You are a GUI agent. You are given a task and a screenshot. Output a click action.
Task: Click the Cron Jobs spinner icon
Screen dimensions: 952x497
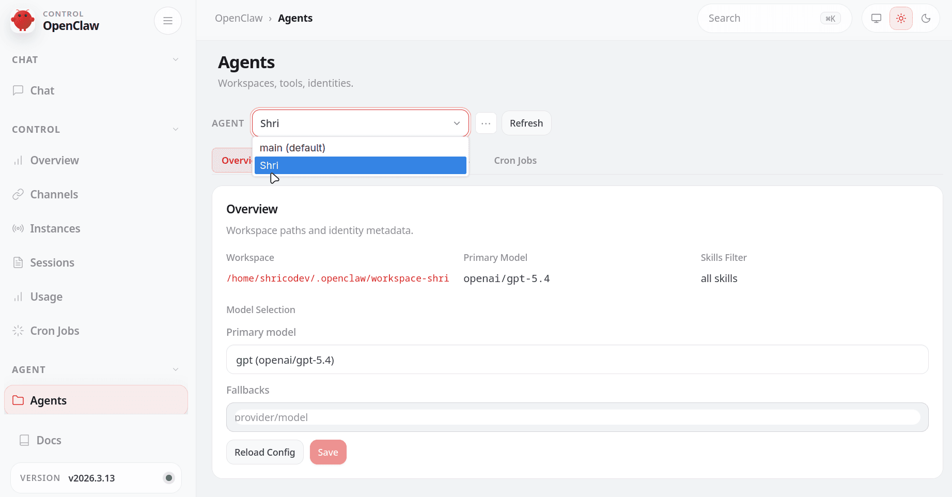coord(18,331)
